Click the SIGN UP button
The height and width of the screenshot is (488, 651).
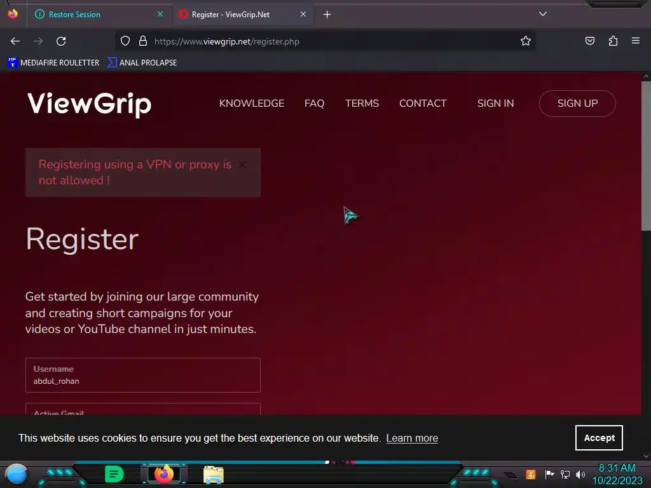click(577, 104)
